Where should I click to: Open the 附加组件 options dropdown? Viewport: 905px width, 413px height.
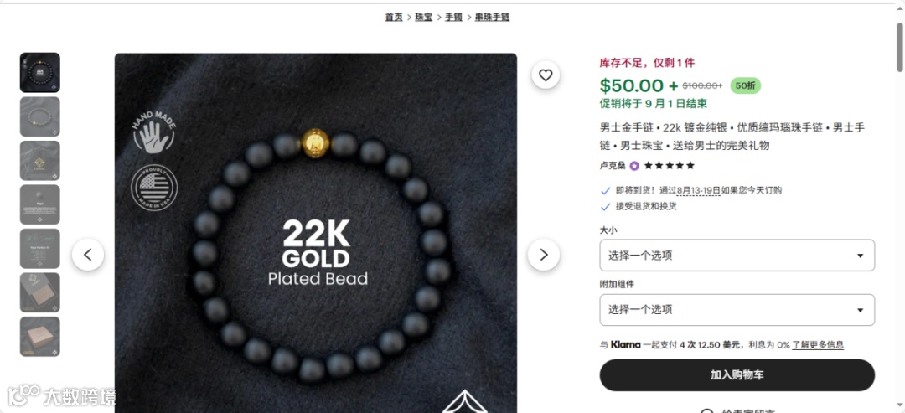pos(737,310)
